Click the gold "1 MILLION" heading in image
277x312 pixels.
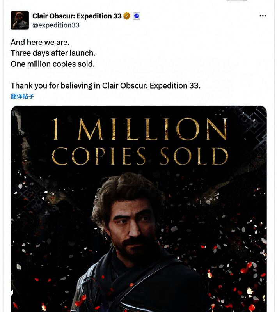139,129
